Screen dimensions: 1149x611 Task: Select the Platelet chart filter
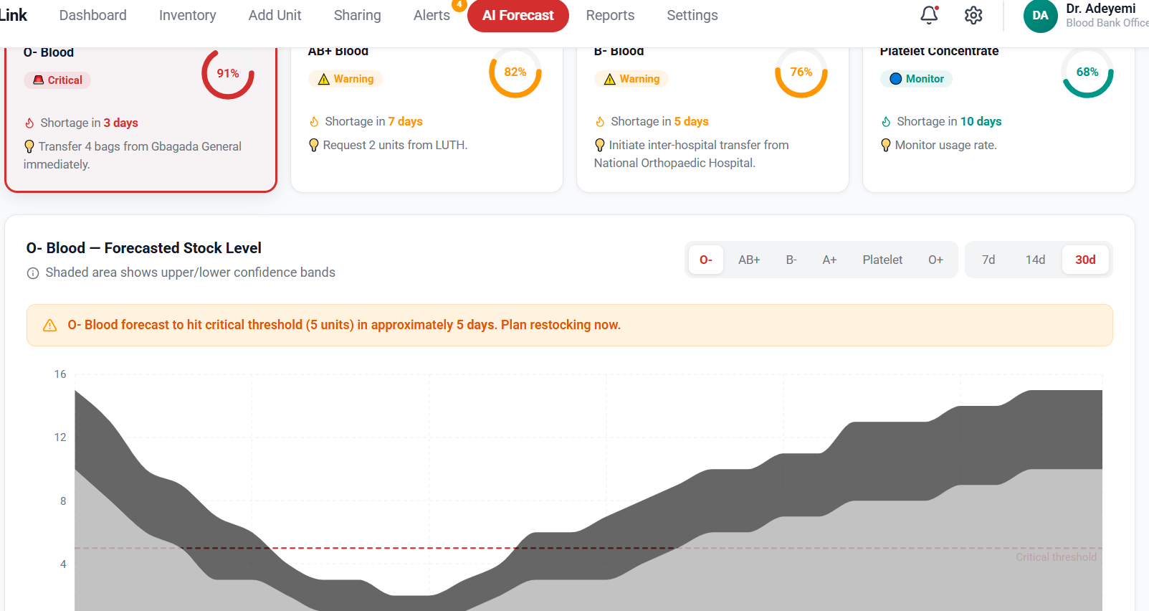pyautogui.click(x=882, y=260)
